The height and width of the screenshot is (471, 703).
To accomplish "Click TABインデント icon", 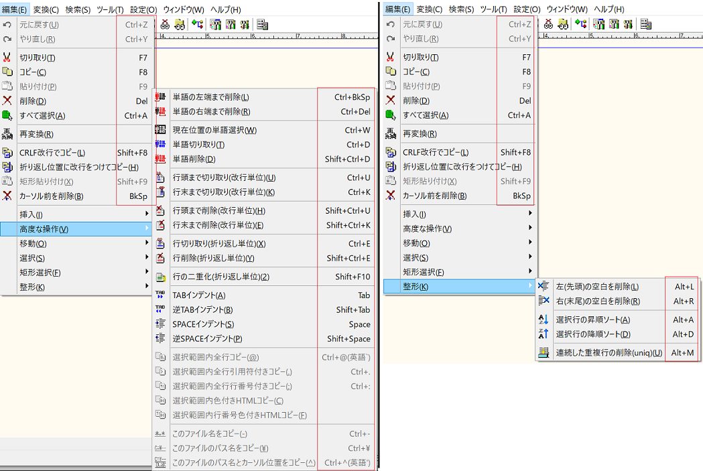I will coord(161,295).
